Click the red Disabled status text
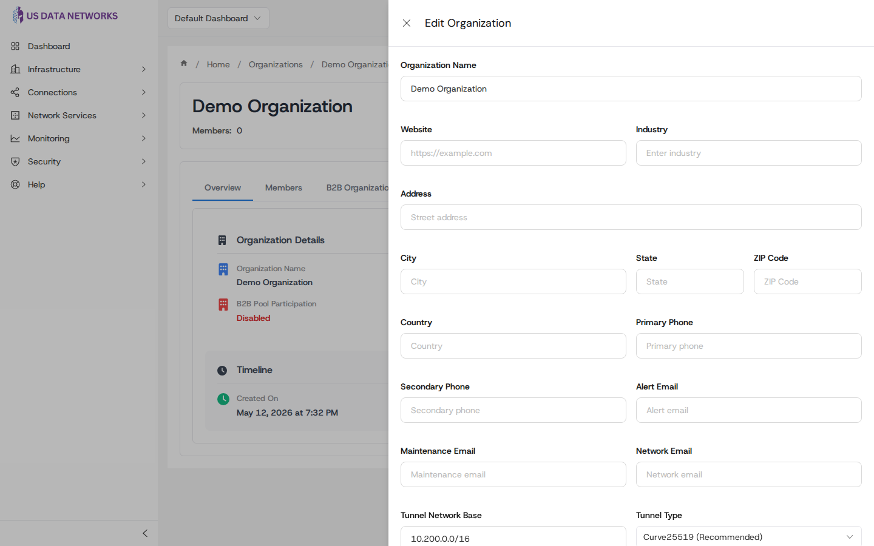This screenshot has width=874, height=546. point(254,318)
